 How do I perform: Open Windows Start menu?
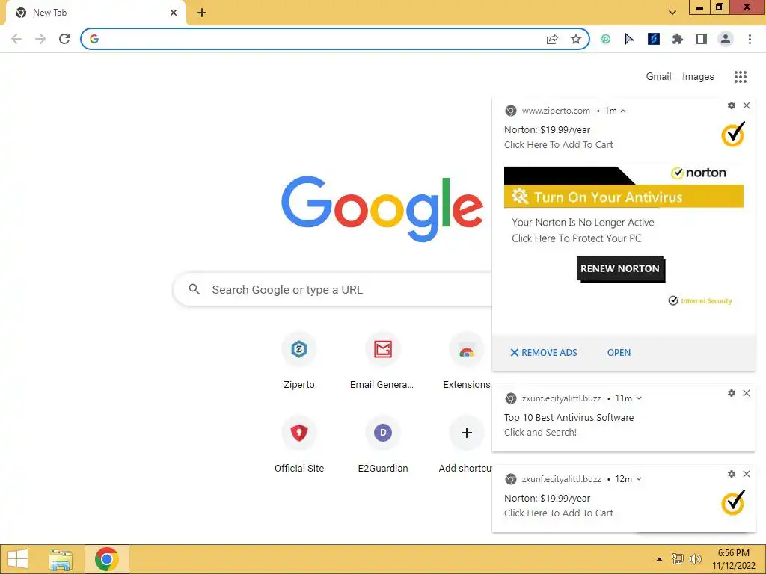tap(18, 559)
